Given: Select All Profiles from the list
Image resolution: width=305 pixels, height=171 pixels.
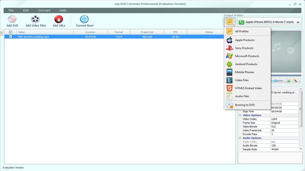Looking at the screenshot, I should (x=247, y=31).
